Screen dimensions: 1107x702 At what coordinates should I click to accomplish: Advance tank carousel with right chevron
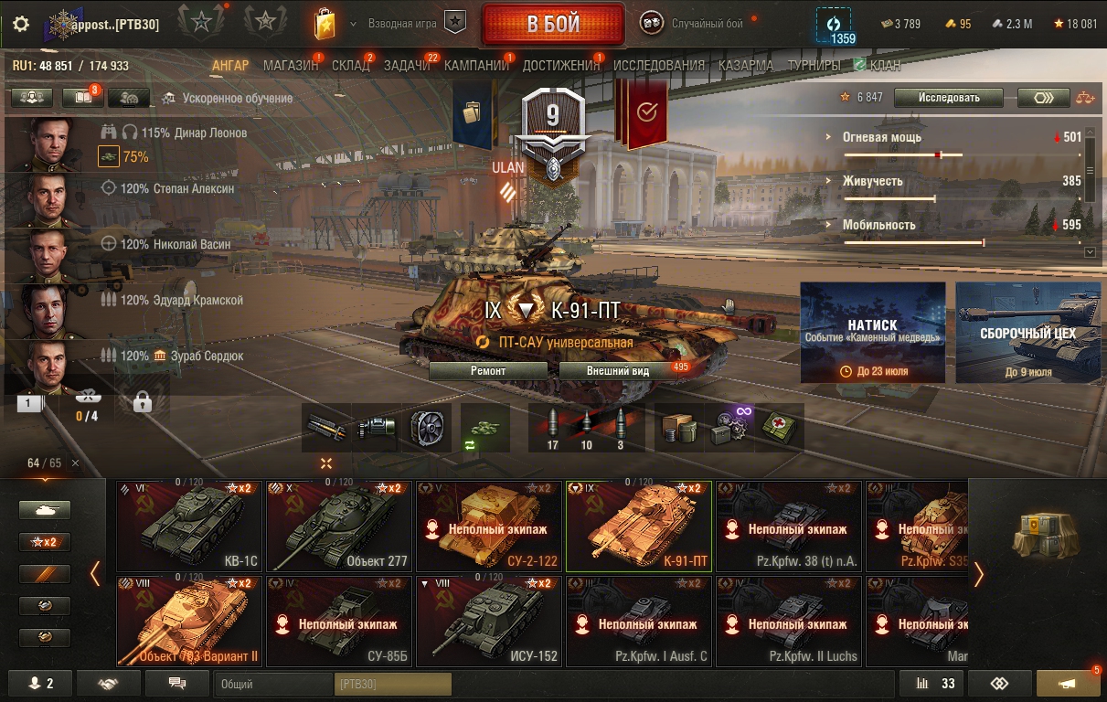[979, 574]
